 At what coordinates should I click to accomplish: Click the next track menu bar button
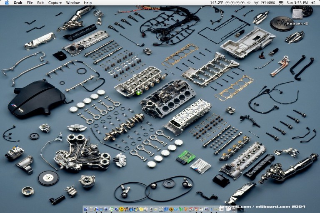coord(237,2)
